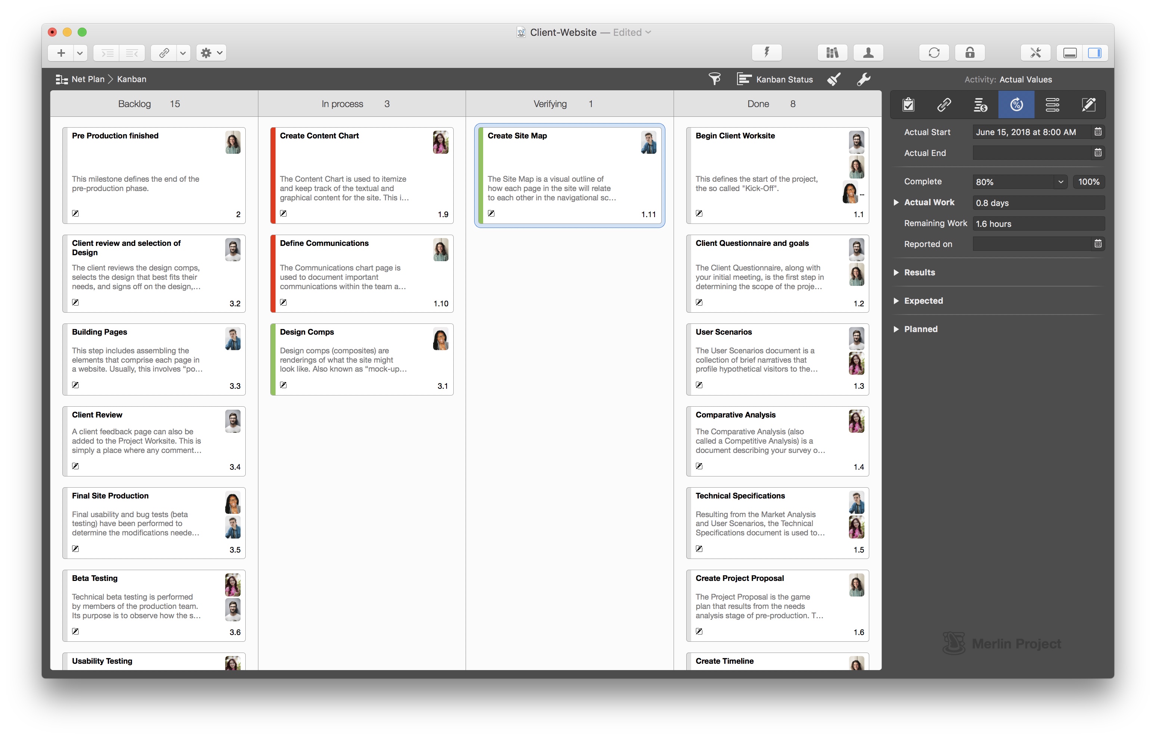Toggle the bottom panel visibility button
The height and width of the screenshot is (738, 1156).
coord(1070,53)
